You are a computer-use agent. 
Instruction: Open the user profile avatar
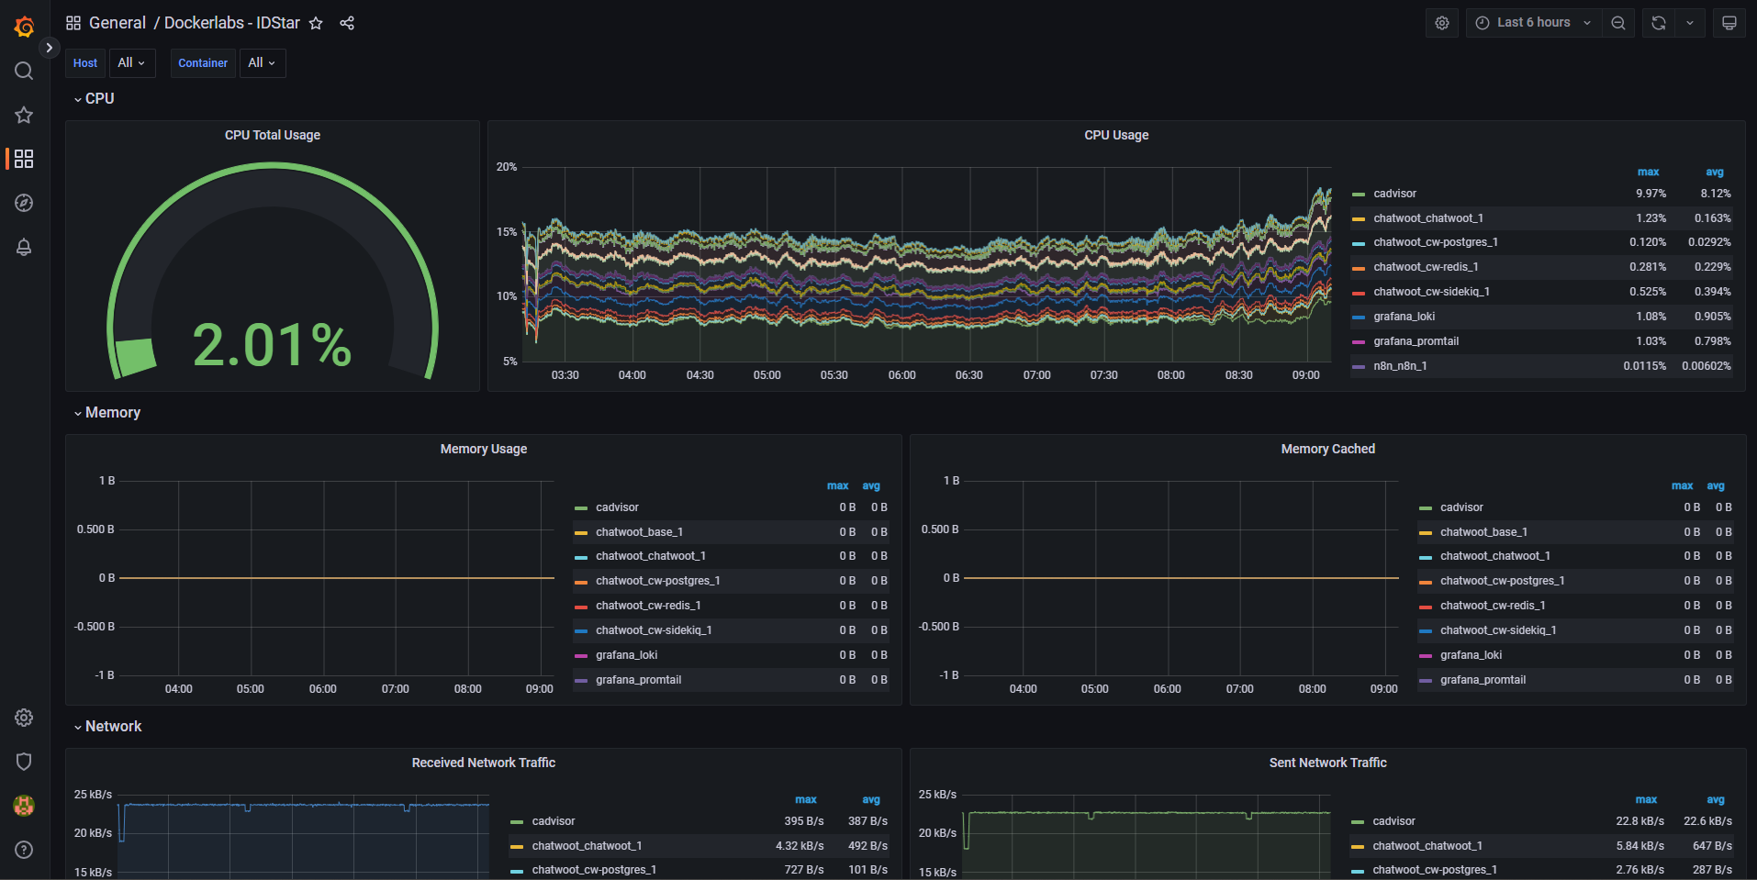(24, 806)
